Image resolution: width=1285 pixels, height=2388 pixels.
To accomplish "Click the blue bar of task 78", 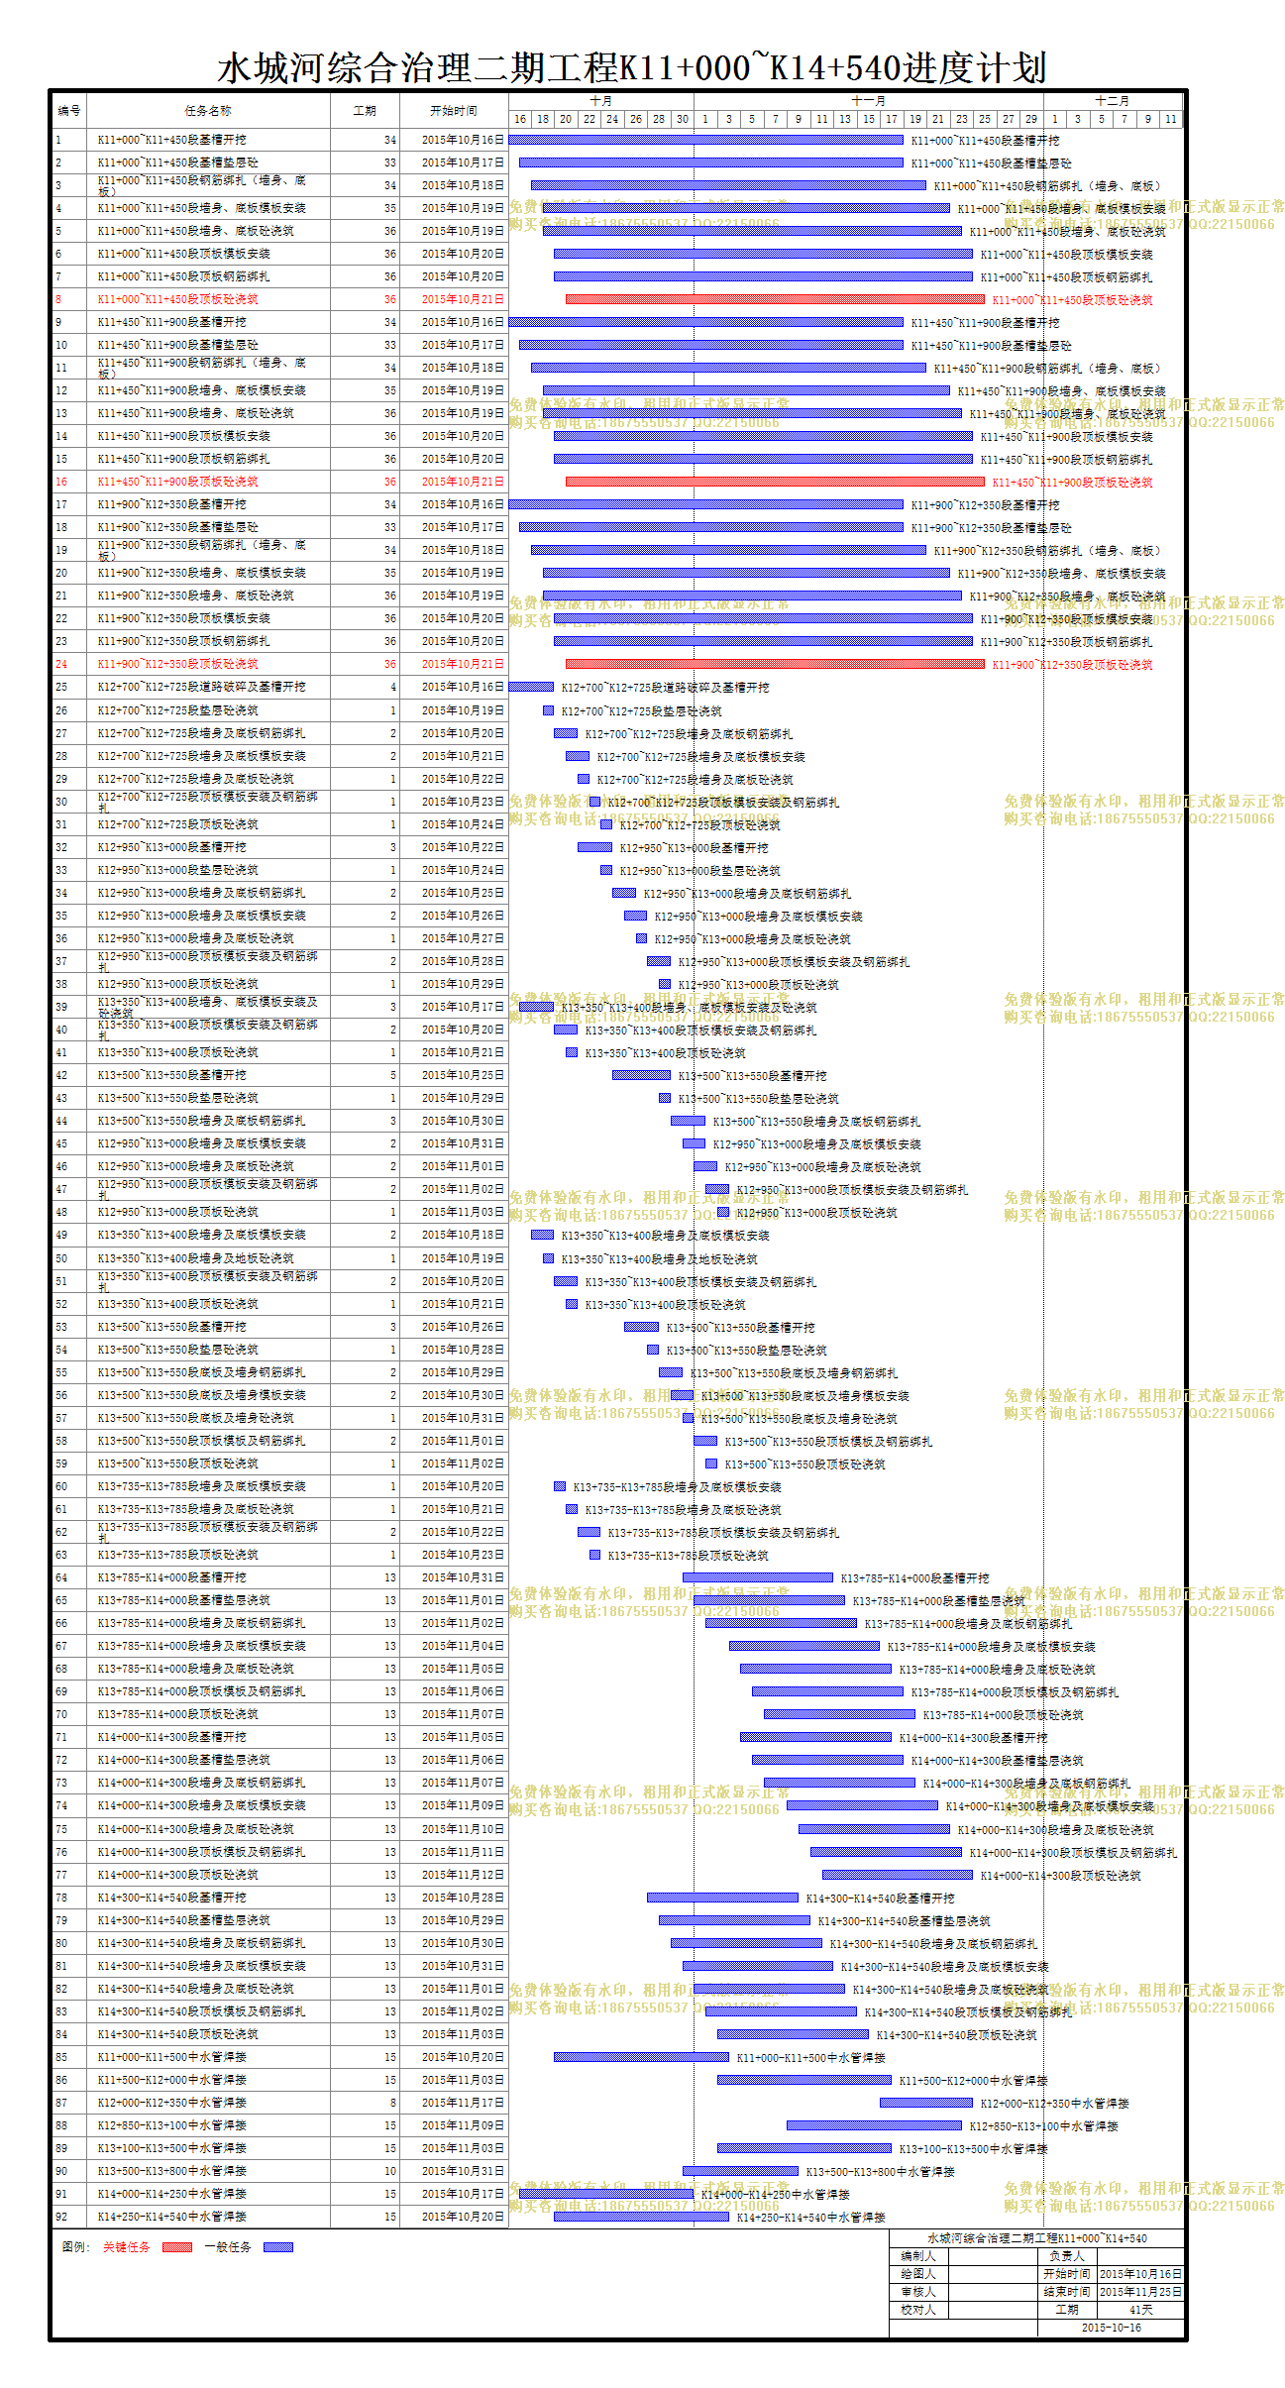I will pyautogui.click(x=723, y=1898).
